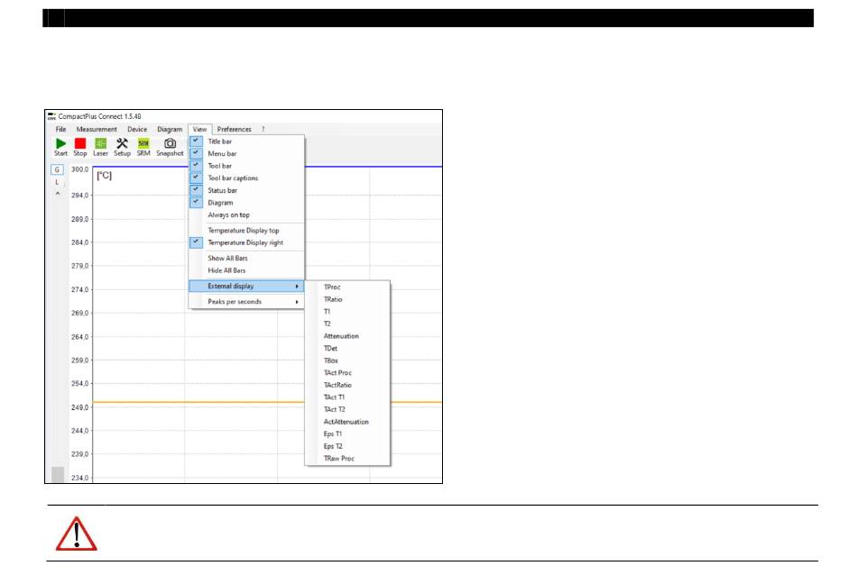Image resolution: width=857 pixels, height=575 pixels.
Task: Open the Device menu
Action: [x=137, y=130]
